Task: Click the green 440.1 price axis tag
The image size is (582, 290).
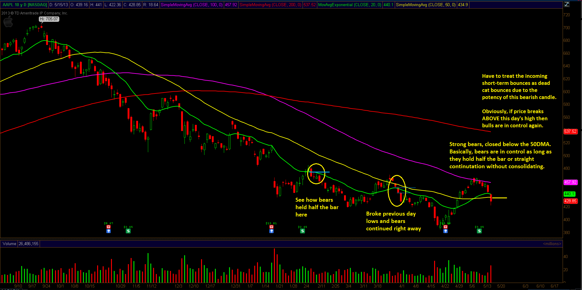Action: [x=569, y=194]
